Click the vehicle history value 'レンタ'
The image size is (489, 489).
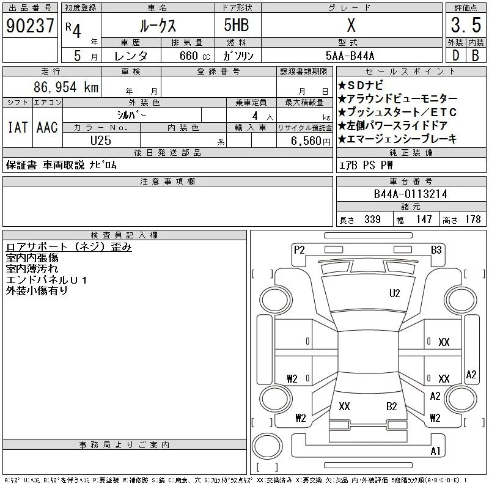tap(131, 56)
